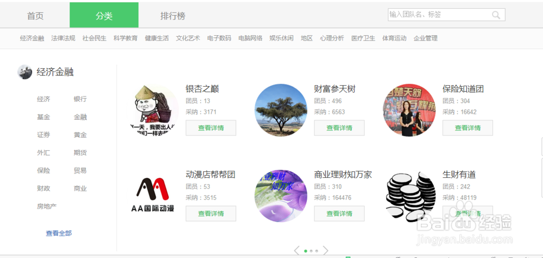Click the 银行 subcategory link
This screenshot has height=258, width=543.
click(x=80, y=99)
